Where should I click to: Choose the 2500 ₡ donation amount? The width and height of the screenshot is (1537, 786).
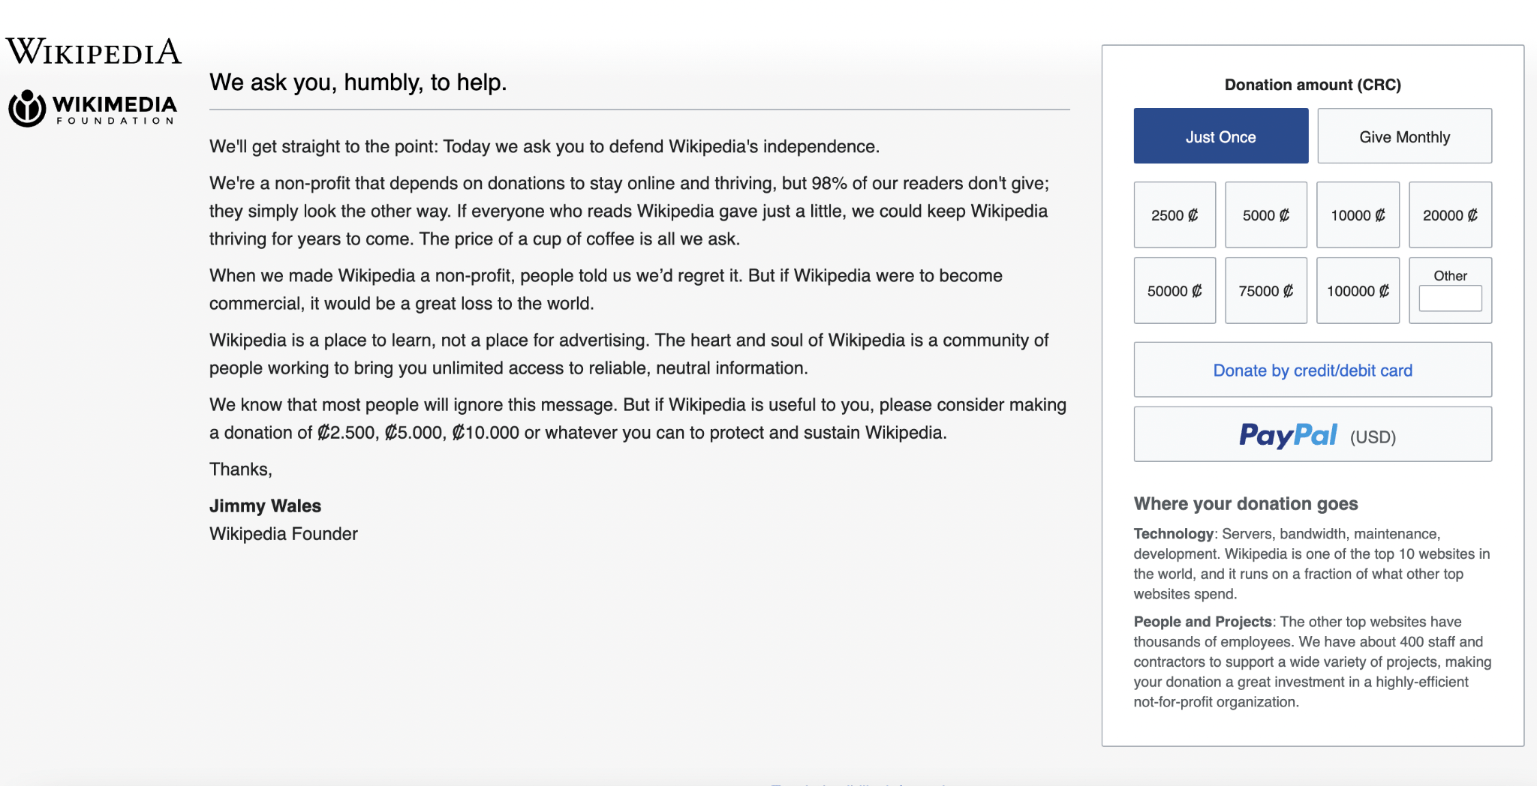click(1175, 215)
